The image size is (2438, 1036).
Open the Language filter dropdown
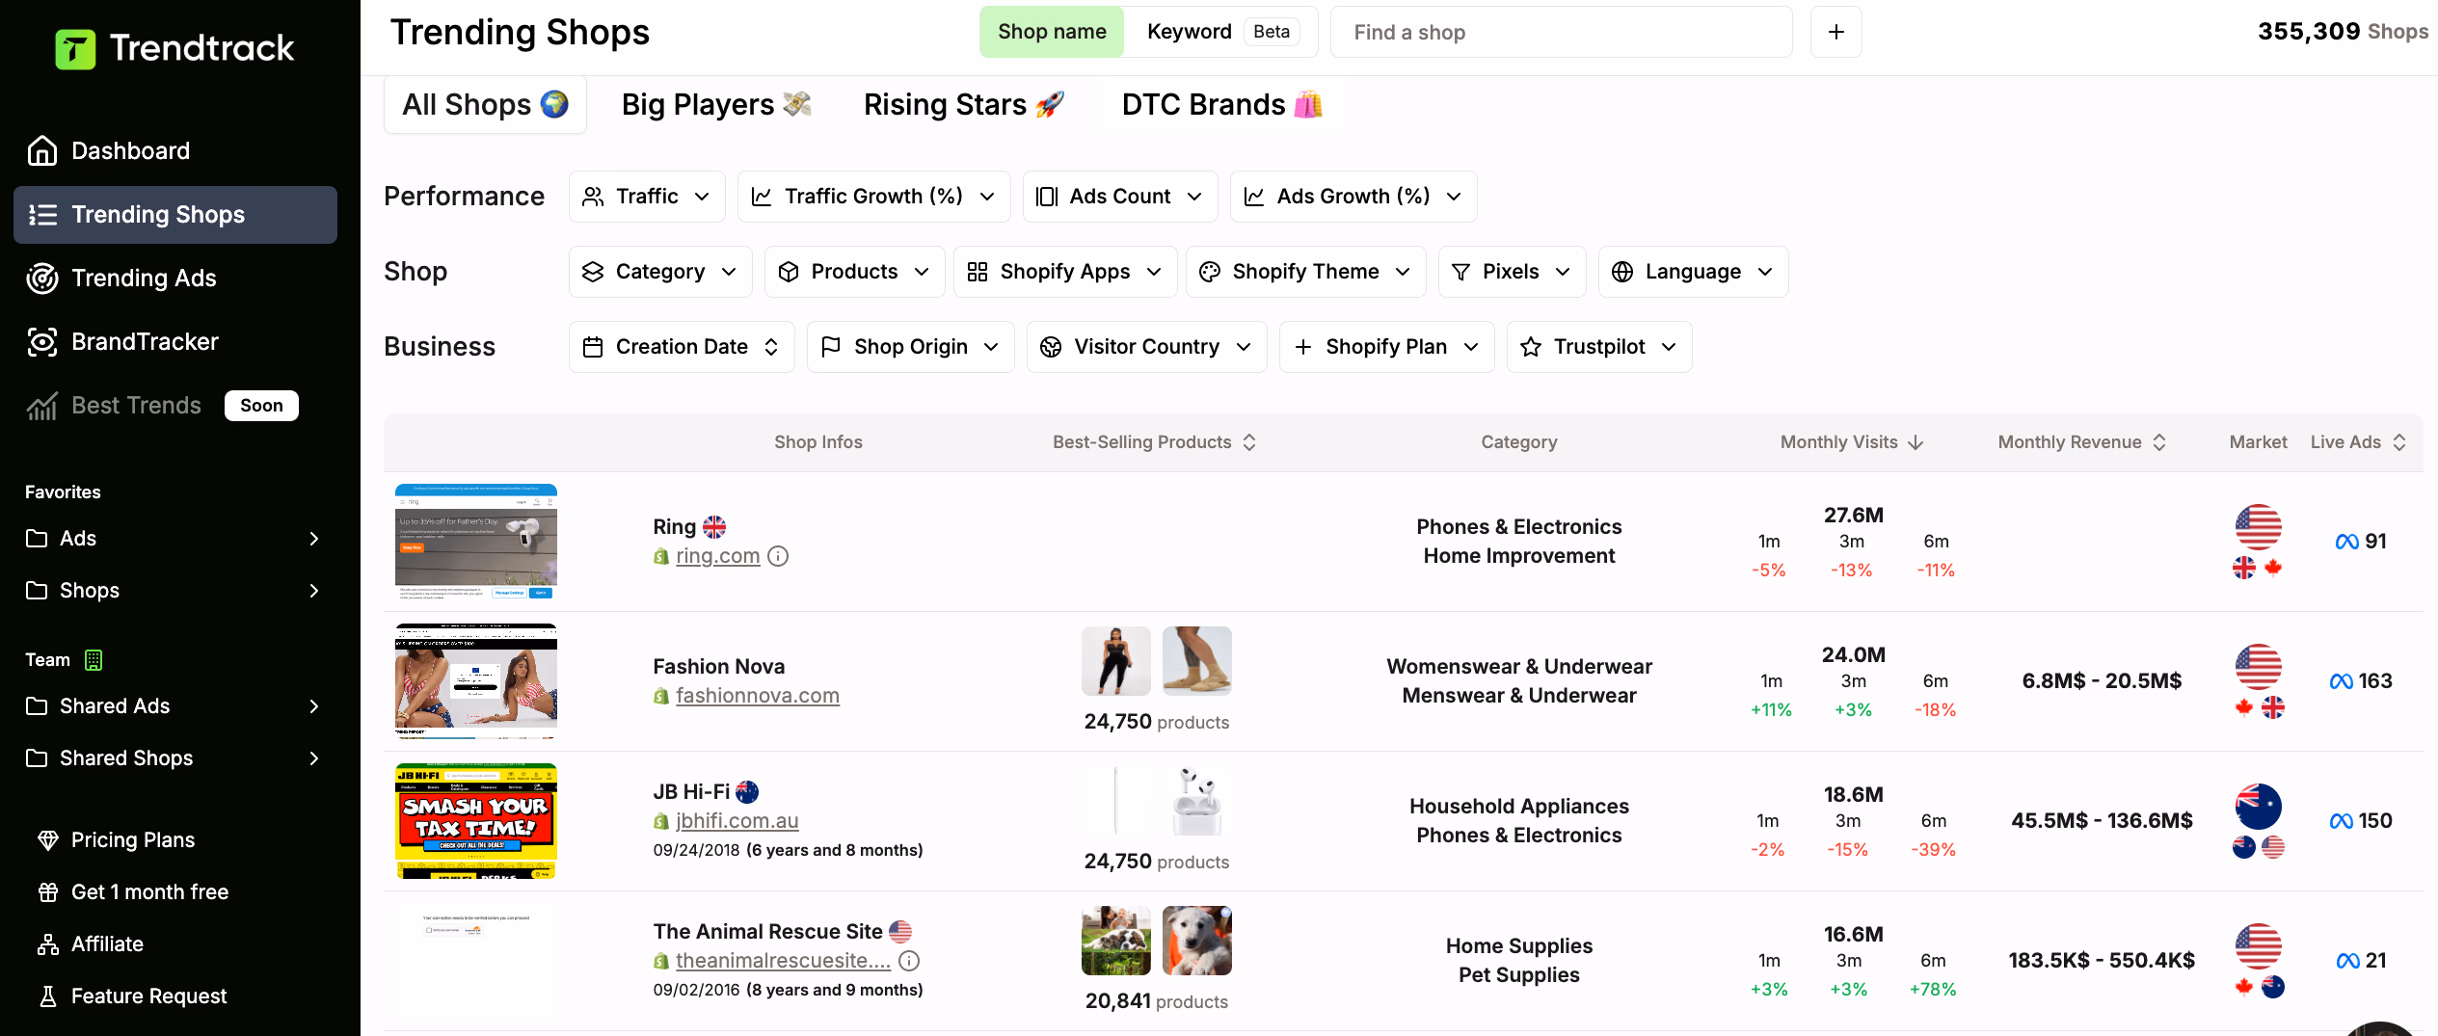click(1693, 272)
